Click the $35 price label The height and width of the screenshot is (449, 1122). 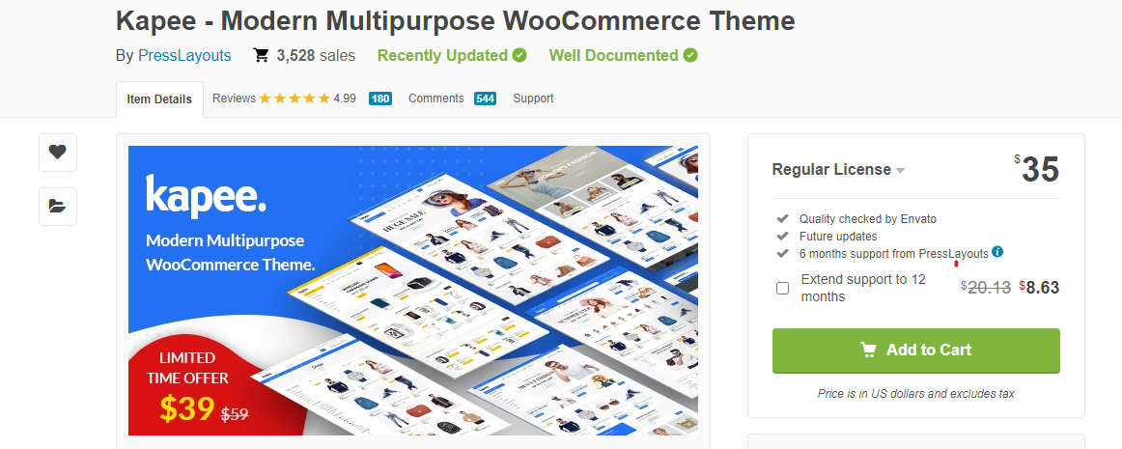1037,170
